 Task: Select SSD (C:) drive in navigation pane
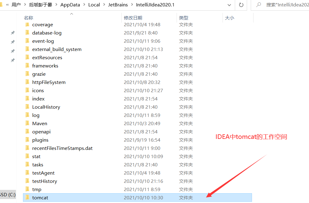tap(8, 194)
